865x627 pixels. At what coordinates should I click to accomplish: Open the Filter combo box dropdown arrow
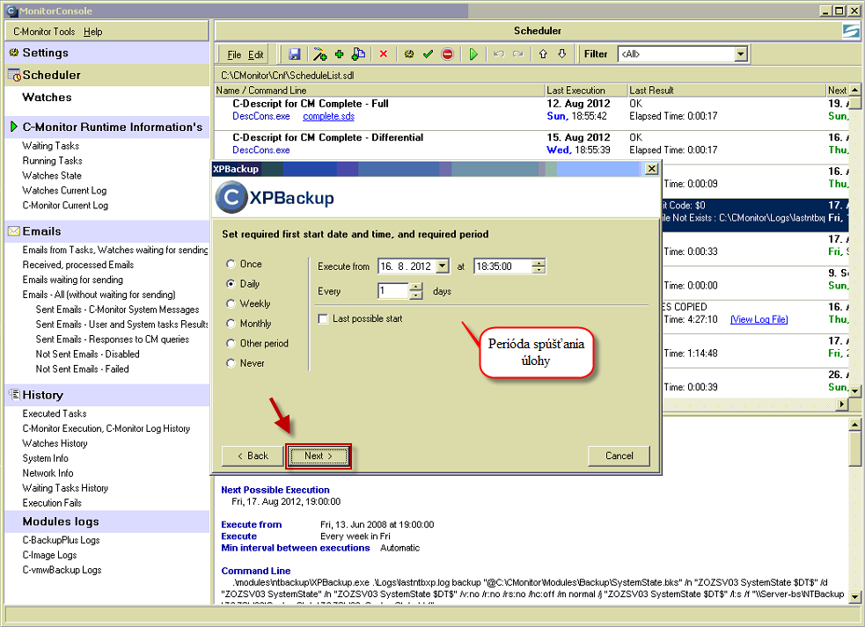[741, 54]
